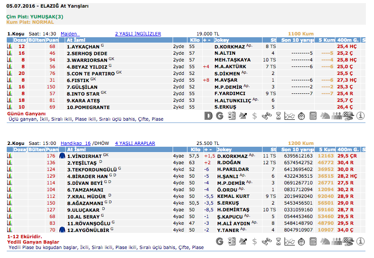Click the '400m G.' column header in race 1
The height and width of the screenshot is (258, 374).
(348, 39)
